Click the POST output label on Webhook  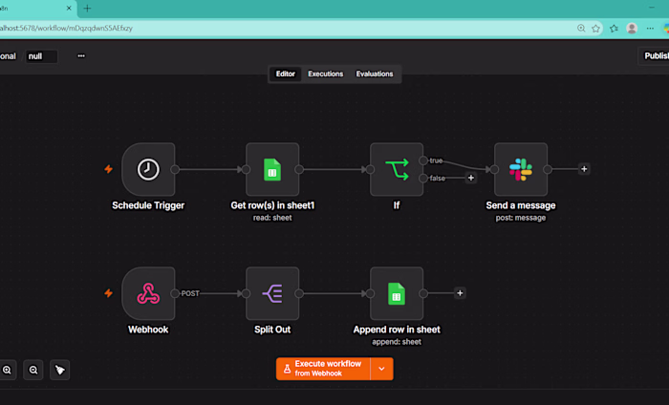coord(190,293)
